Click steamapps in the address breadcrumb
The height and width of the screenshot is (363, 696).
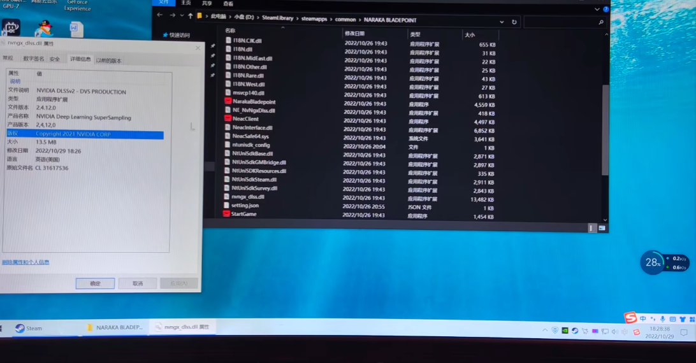click(x=314, y=19)
